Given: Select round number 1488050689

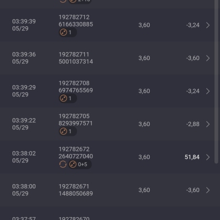Looking at the screenshot, I should (76, 194).
